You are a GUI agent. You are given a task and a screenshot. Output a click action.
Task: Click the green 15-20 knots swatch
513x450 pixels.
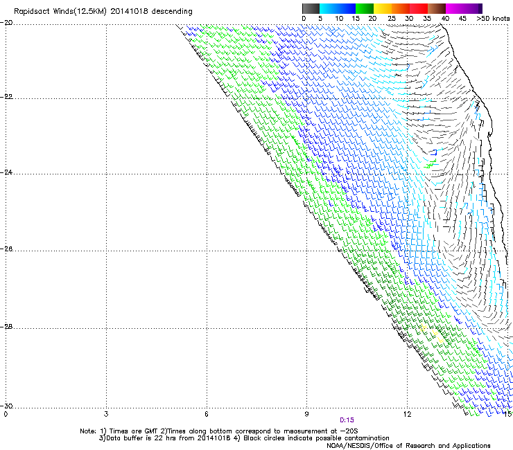click(x=365, y=8)
